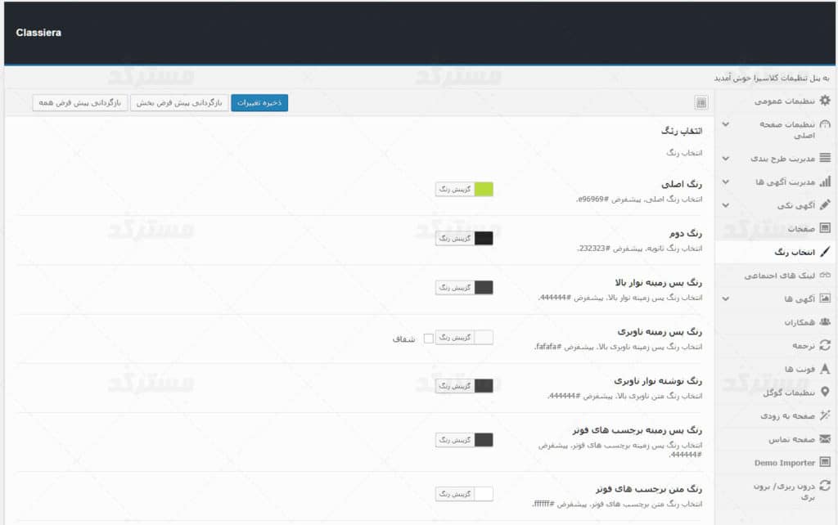Screen dimensions: 838x525
Task: Open the صفحه به زودی menu item
Action: click(x=776, y=415)
